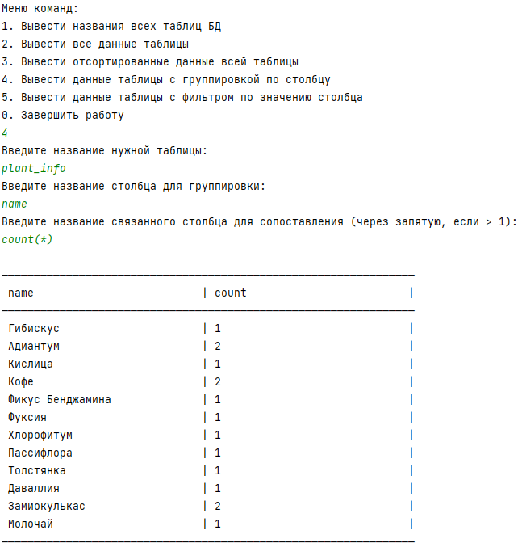The height and width of the screenshot is (543, 522).
Task: Click the entered text 'count(*)'
Action: pyautogui.click(x=27, y=239)
